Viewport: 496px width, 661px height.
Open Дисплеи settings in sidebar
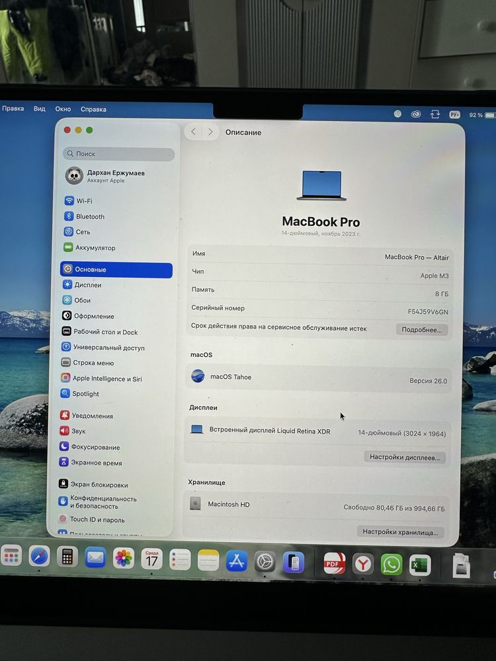(x=82, y=285)
